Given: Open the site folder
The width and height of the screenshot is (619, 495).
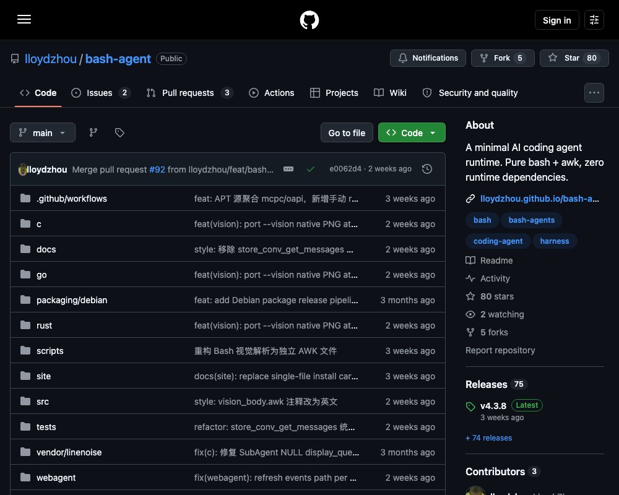Looking at the screenshot, I should (x=43, y=376).
